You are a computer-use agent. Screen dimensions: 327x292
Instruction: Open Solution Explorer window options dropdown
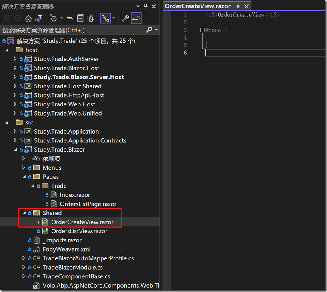138,6
